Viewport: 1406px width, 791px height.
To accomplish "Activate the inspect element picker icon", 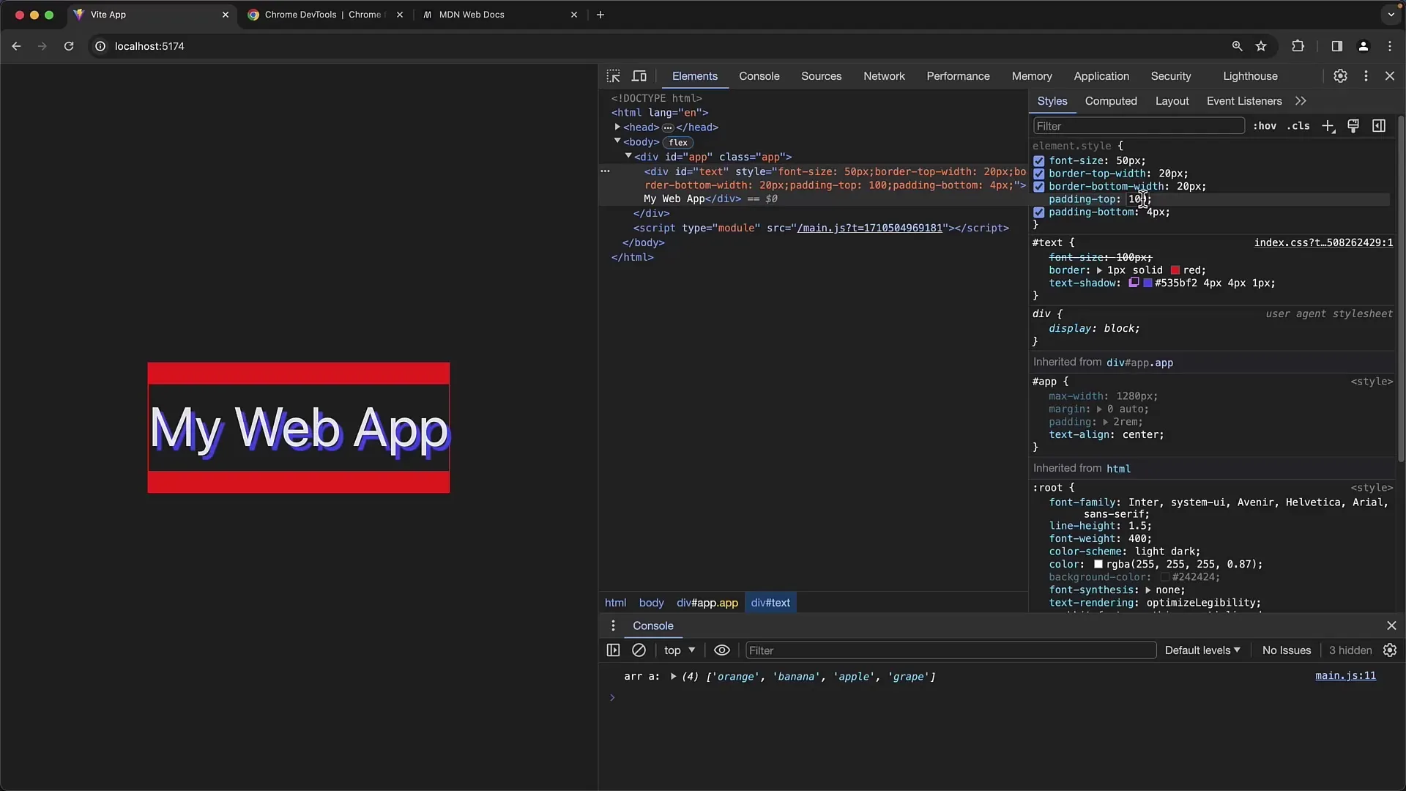I will pos(614,76).
